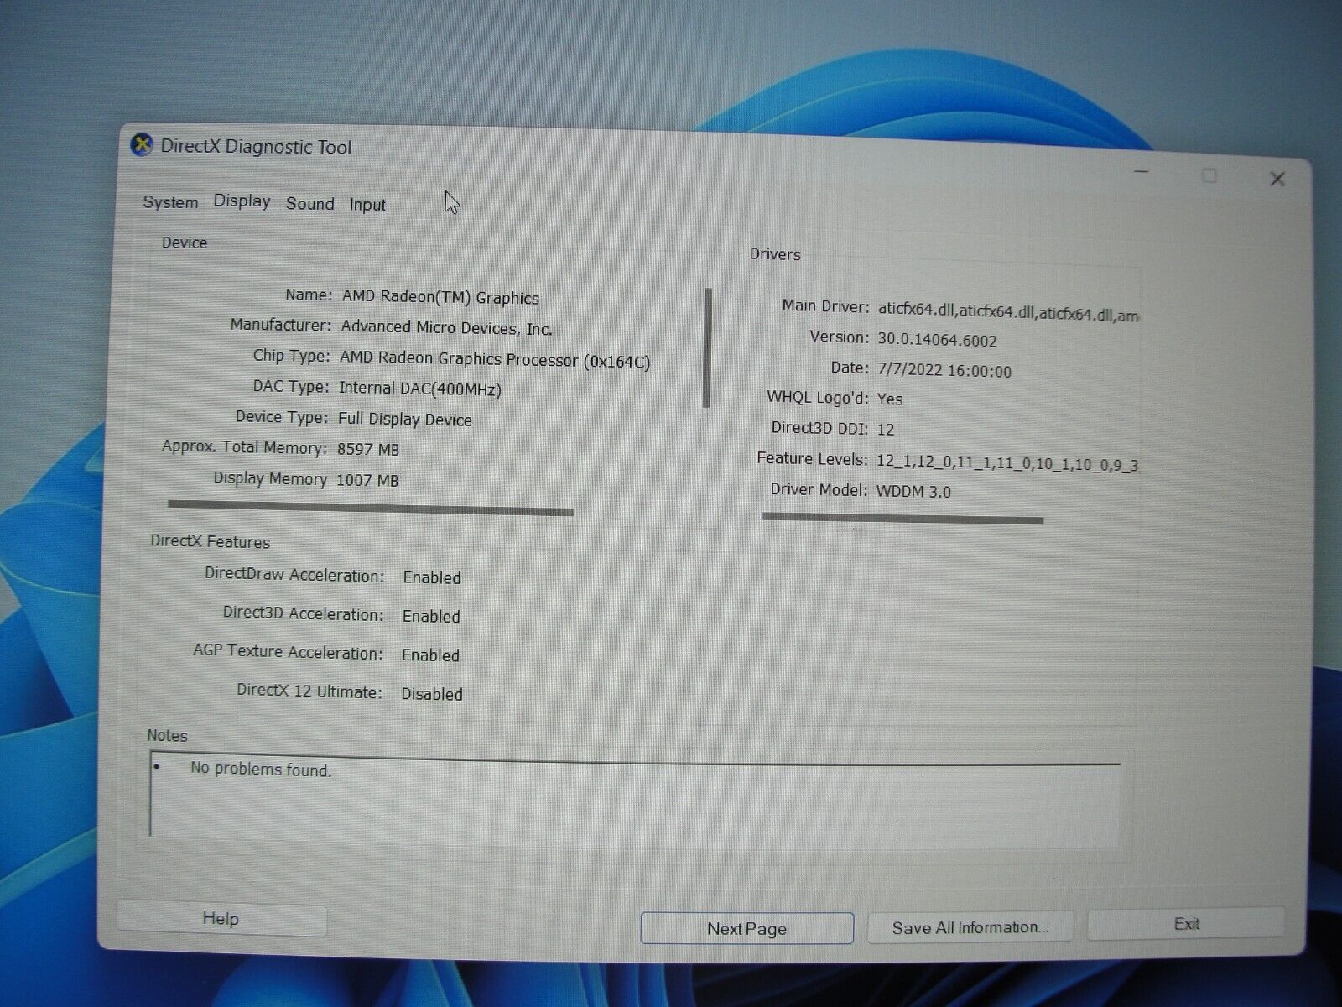This screenshot has height=1007, width=1342.
Task: Click the Device panel vertical scrollbar
Action: 707,347
